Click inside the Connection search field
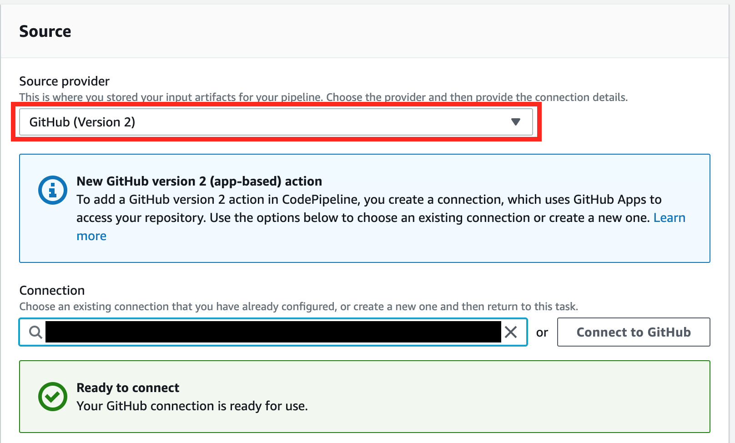735x443 pixels. [x=273, y=332]
